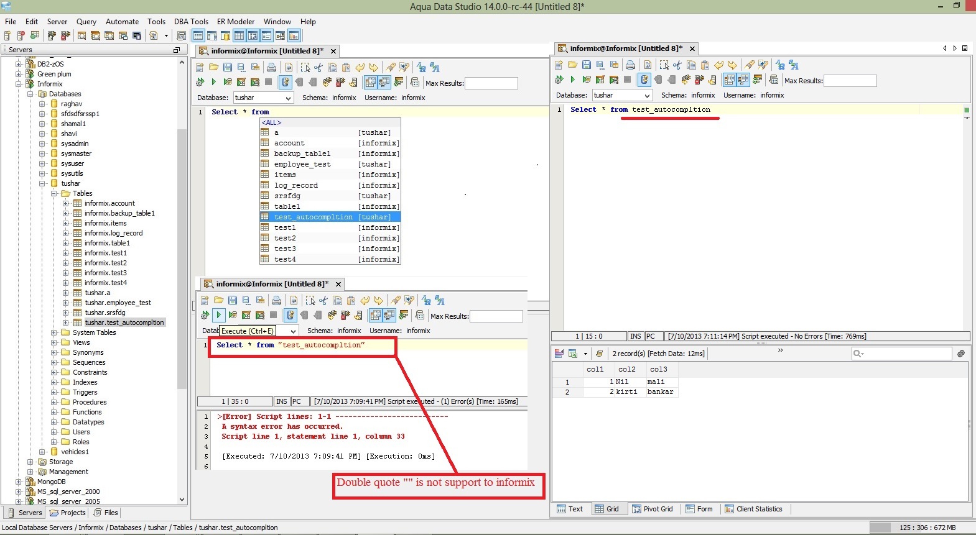Click informix.backup_table1 in server tree
Image resolution: width=976 pixels, height=535 pixels.
[119, 213]
